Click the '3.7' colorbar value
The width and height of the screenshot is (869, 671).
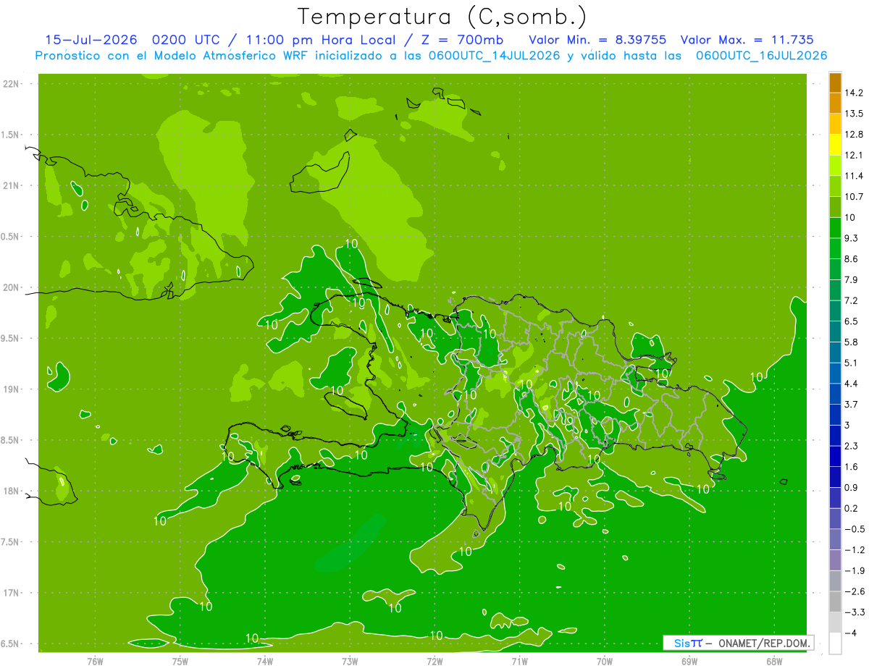coord(851,404)
